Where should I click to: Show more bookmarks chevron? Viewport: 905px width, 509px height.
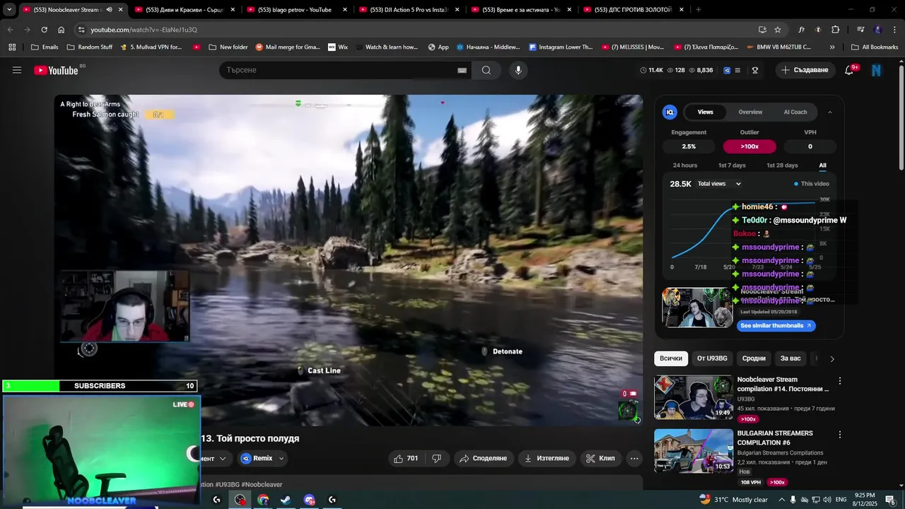point(832,47)
